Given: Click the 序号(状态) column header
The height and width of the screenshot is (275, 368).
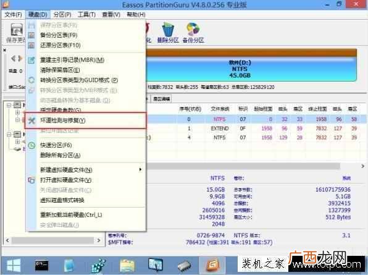Looking at the screenshot, I should [x=190, y=109].
